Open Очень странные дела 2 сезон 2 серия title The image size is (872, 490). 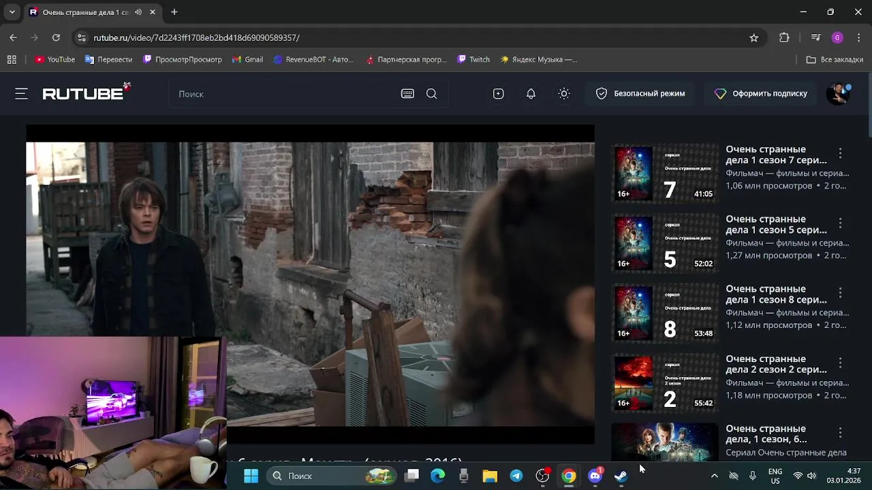[776, 364]
